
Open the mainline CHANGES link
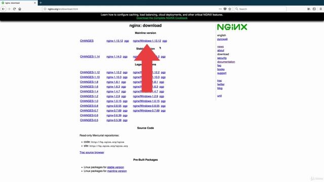[87, 41]
